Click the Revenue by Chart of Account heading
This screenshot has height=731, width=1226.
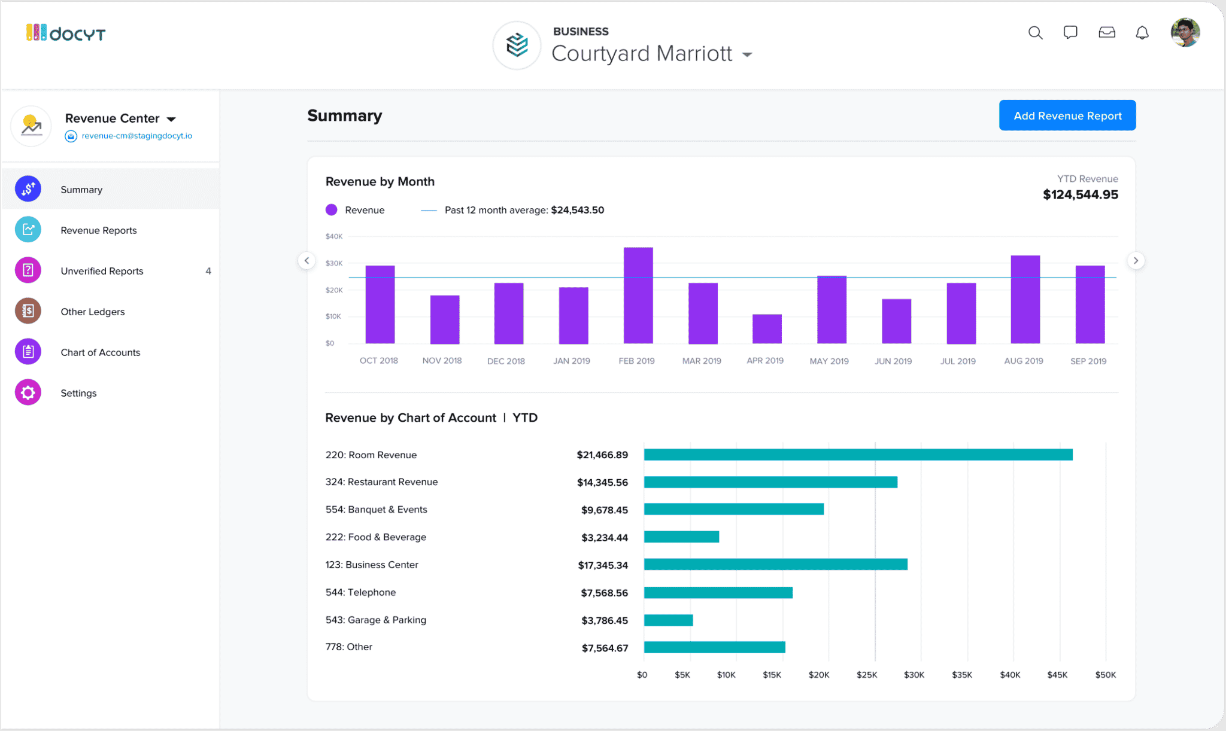coord(410,418)
